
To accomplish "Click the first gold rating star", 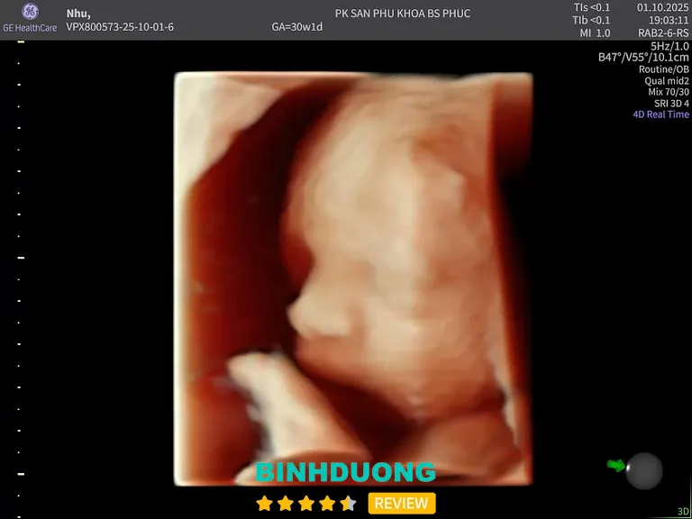I will click(x=264, y=504).
